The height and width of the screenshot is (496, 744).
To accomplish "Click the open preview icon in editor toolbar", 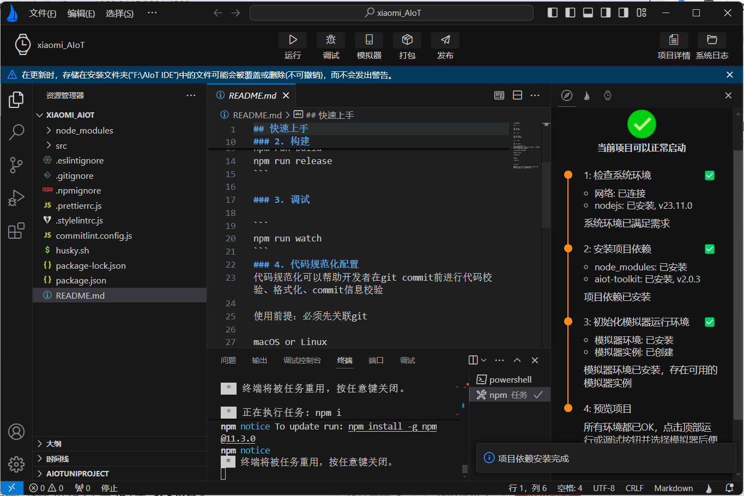I will 499,95.
